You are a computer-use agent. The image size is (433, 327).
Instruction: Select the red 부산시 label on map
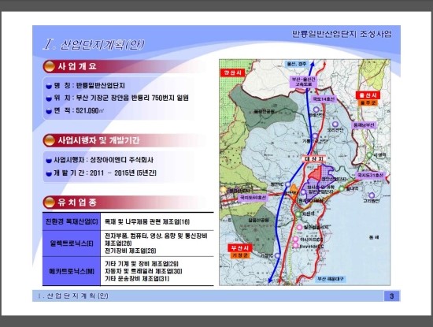239,247
